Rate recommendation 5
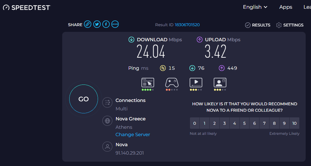This screenshot has height=166, width=311. click(x=244, y=123)
